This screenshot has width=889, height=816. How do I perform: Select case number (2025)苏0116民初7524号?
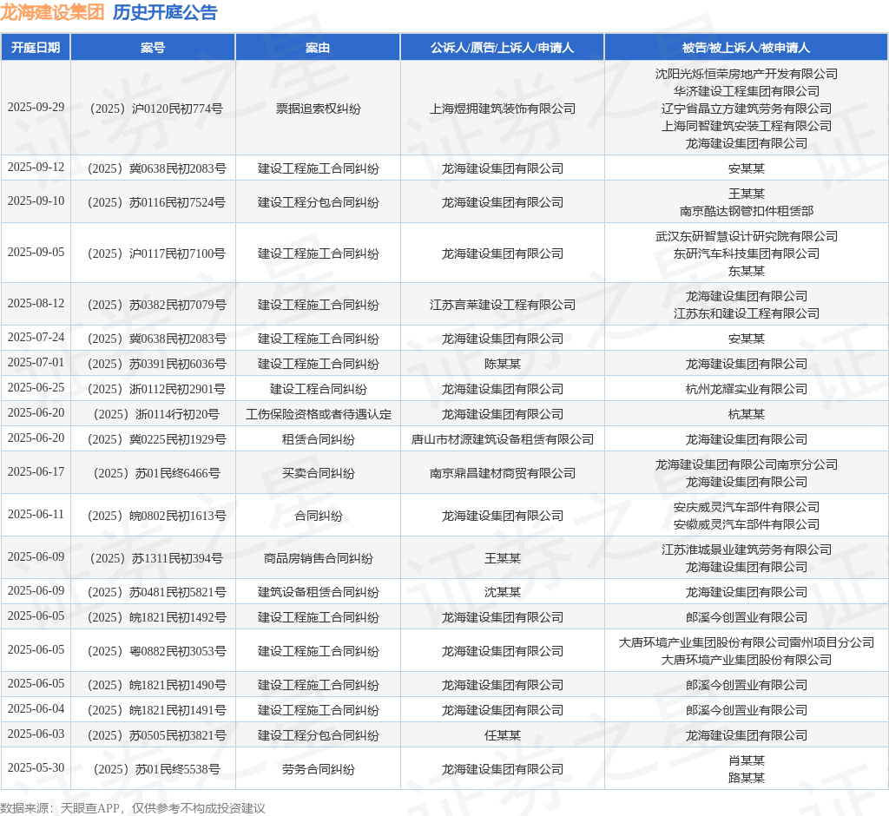(x=156, y=202)
